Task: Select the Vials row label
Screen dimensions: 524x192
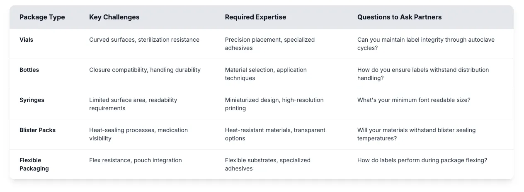Action: tap(27, 40)
